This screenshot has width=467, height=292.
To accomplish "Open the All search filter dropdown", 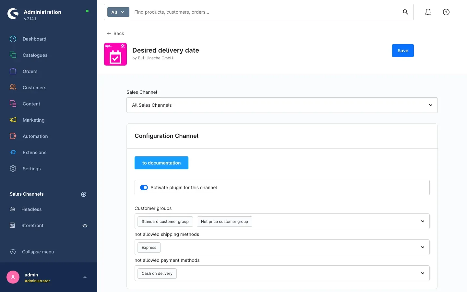I will point(118,12).
